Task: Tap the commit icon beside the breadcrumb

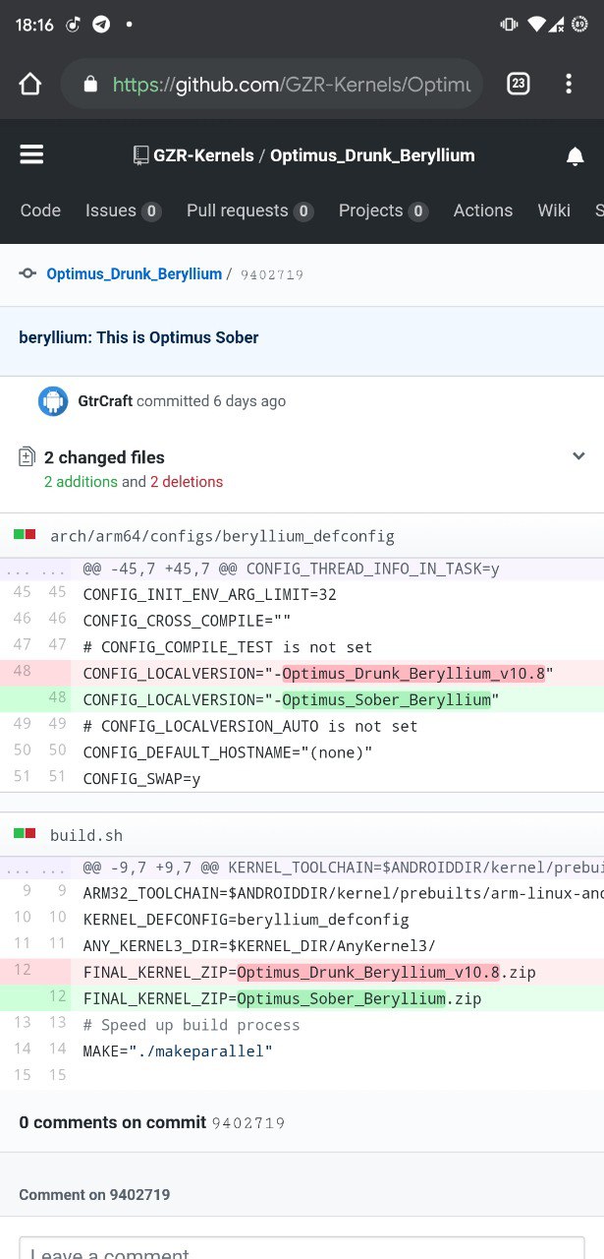Action: coord(27,273)
